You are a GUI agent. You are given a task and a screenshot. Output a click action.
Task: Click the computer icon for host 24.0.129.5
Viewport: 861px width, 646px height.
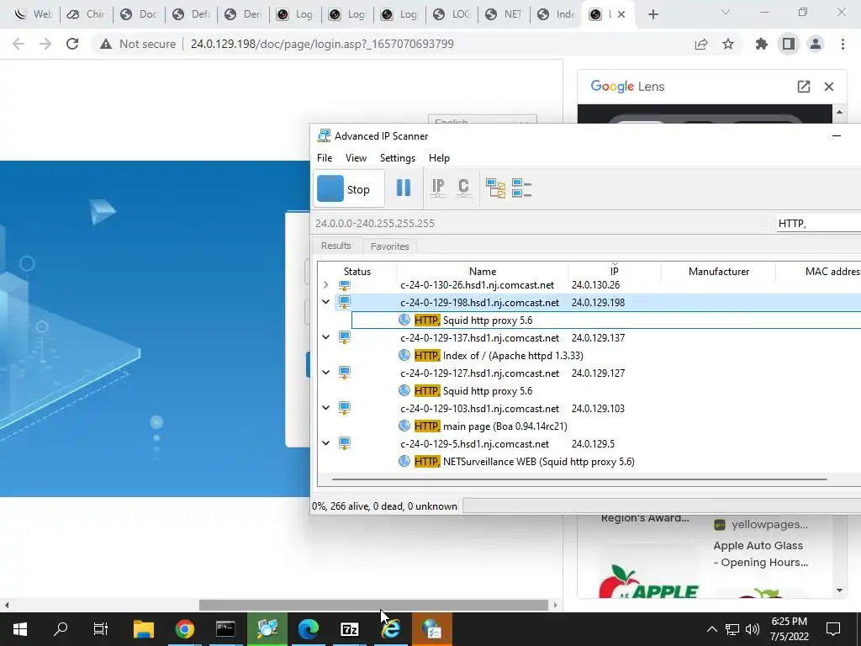(344, 442)
